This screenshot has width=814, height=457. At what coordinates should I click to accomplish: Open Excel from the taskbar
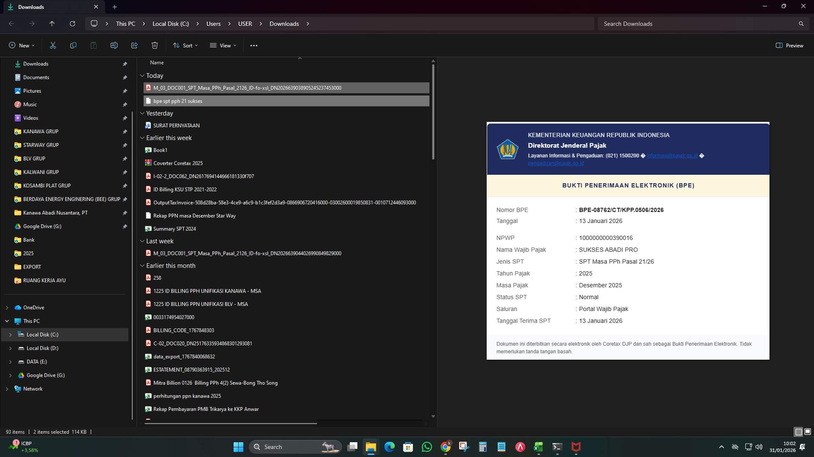click(538, 447)
